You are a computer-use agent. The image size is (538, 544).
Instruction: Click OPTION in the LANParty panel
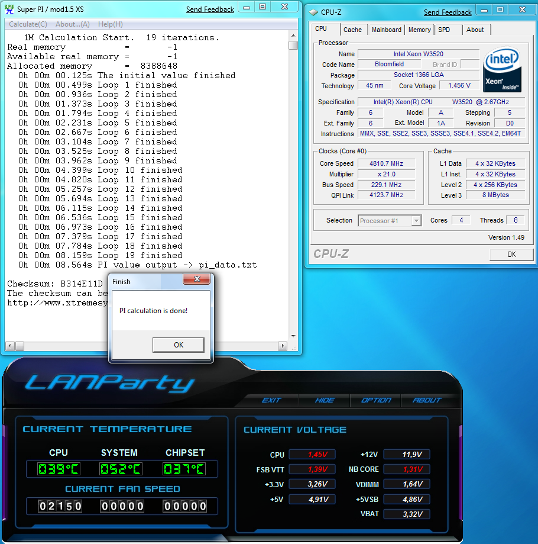pos(376,400)
